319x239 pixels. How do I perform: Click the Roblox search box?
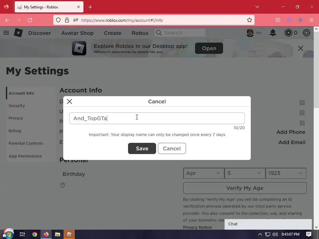click(180, 33)
